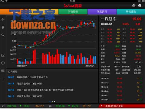The image size is (145, 109).
Task: Open sidebar gear settings icon
Action: tap(3, 63)
